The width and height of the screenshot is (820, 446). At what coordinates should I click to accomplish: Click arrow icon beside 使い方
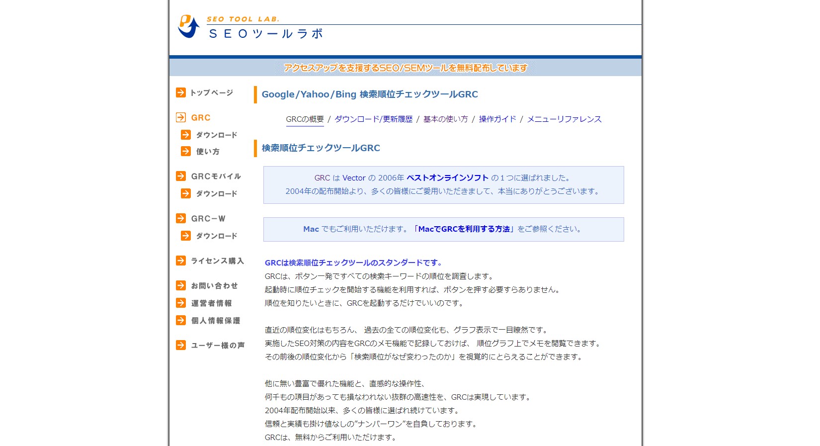tap(186, 151)
